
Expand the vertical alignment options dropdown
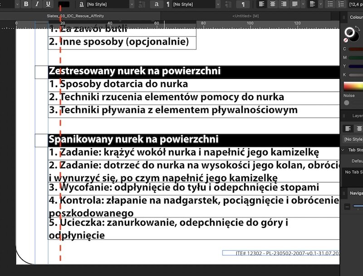click(321, 4)
